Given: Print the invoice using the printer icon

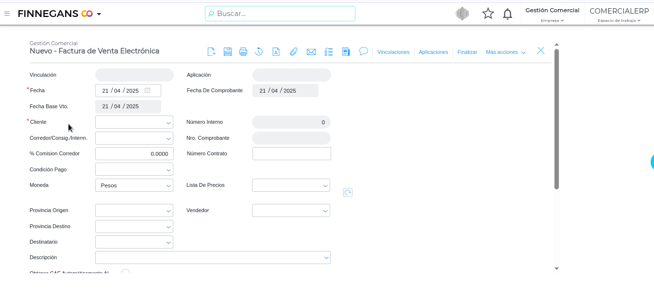Looking at the screenshot, I should [x=243, y=52].
